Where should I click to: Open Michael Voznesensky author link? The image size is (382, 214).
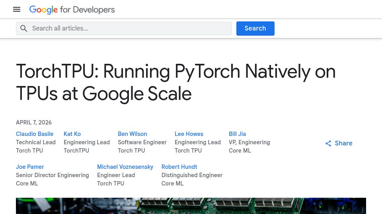pos(125,167)
